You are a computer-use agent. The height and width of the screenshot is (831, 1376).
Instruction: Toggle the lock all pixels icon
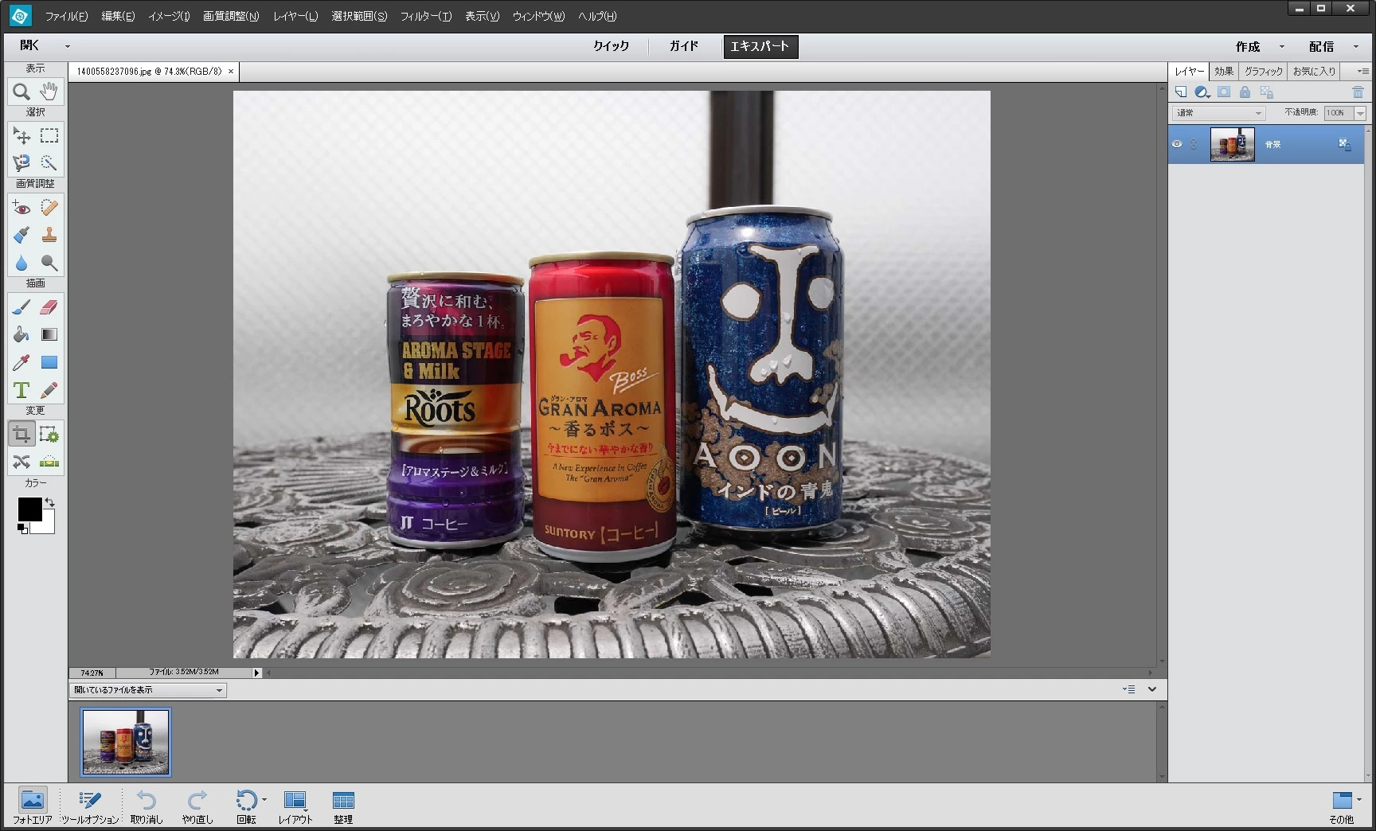click(1245, 92)
